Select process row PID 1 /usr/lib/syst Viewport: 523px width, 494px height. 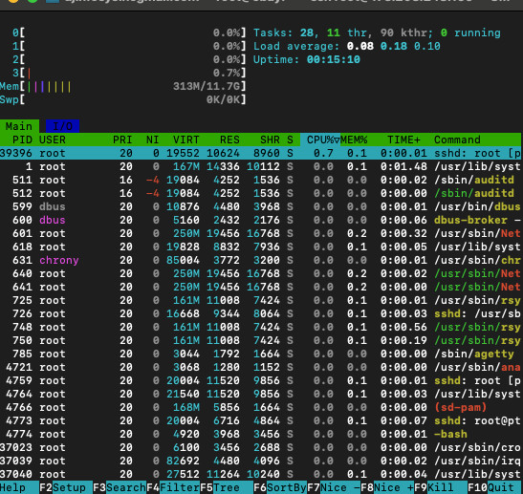click(x=260, y=166)
